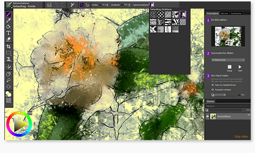The width and height of the screenshot is (255, 153).
Task: Start automatic painting with the Start button
Action: [x=240, y=68]
